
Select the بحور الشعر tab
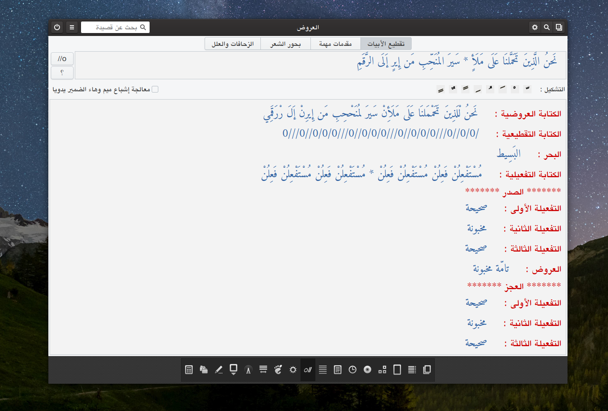[x=286, y=44]
